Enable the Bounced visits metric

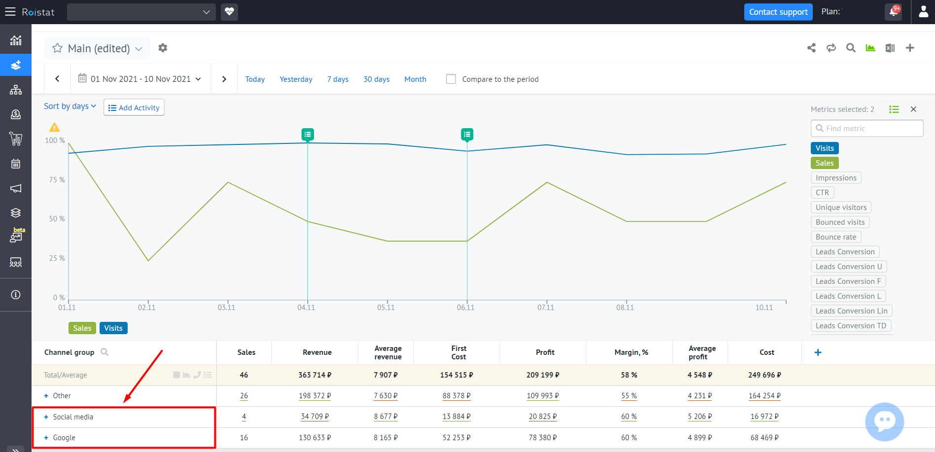pyautogui.click(x=840, y=222)
